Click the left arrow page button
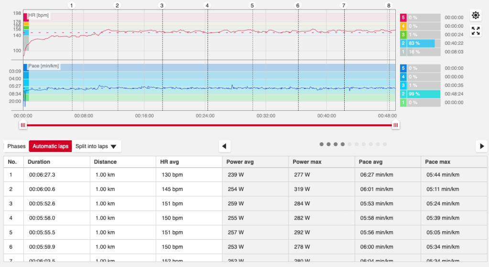The height and width of the screenshot is (267, 489). [x=224, y=146]
